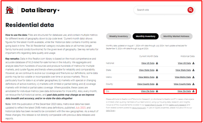The width and height of the screenshot is (203, 123).
Task: Click the County: row label
Action: 109,84
